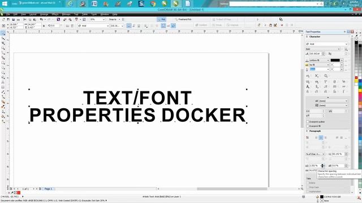Open the Effects menu
Viewport: 362px width, 203px height.
[x=55, y=14]
